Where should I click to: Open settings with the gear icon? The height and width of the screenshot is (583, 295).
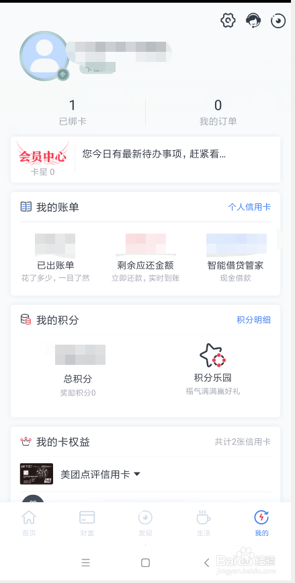[228, 20]
